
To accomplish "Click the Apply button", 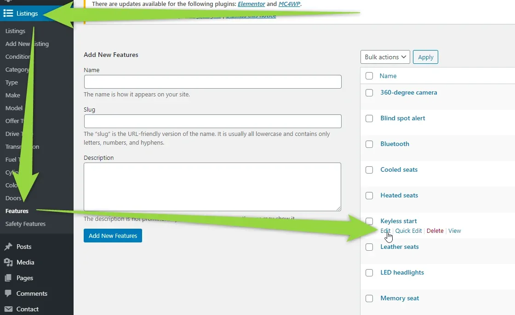I will (x=425, y=57).
